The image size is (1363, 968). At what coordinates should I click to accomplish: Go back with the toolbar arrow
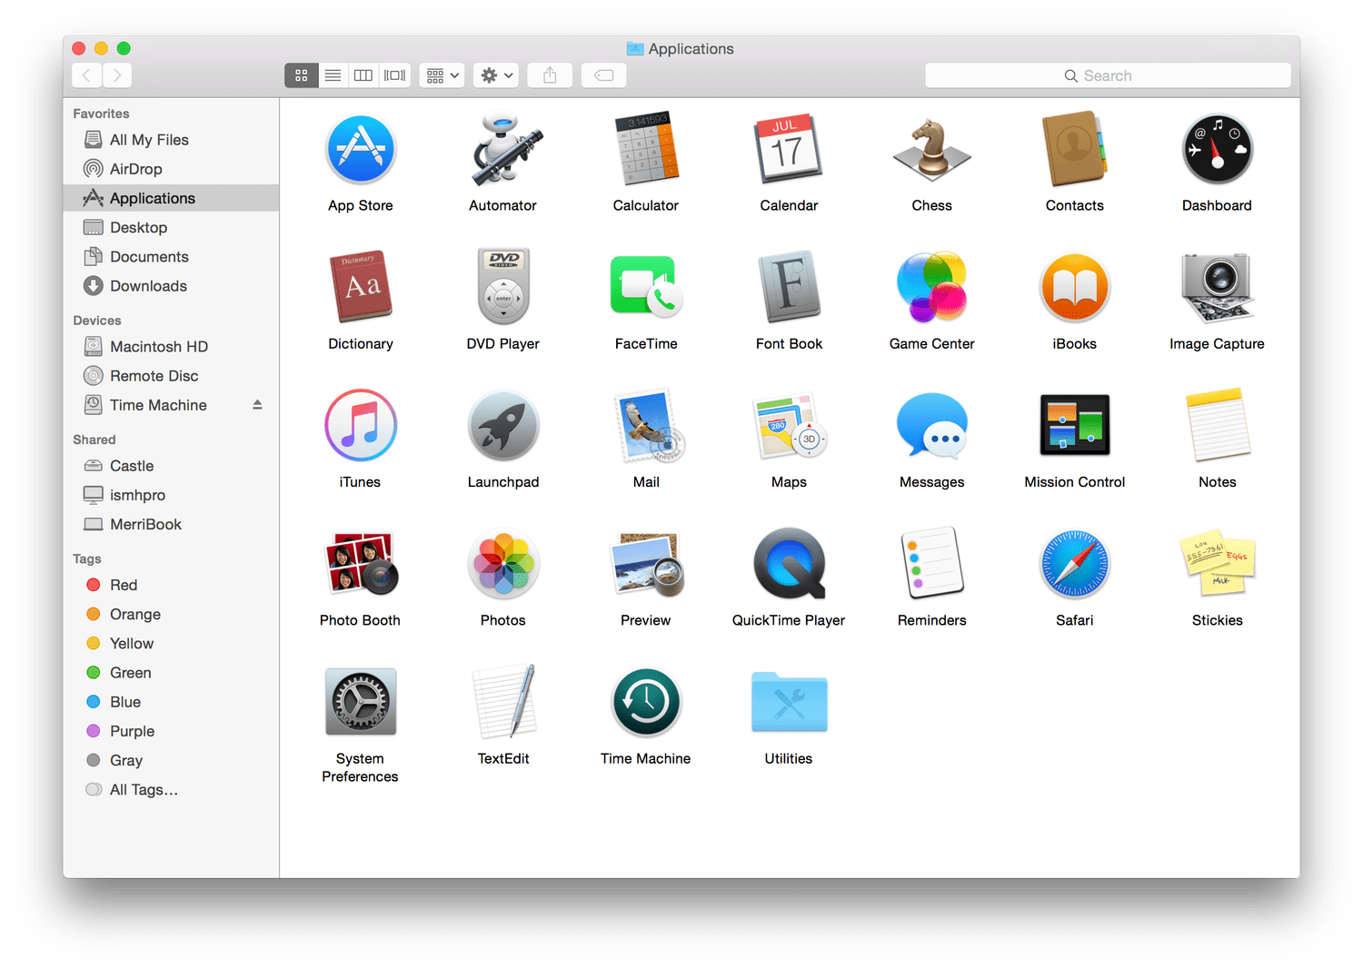[x=86, y=75]
